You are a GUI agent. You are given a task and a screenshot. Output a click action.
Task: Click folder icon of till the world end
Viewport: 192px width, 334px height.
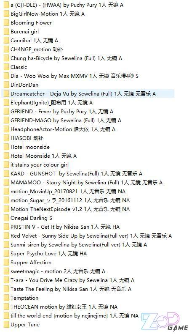coord(6,316)
